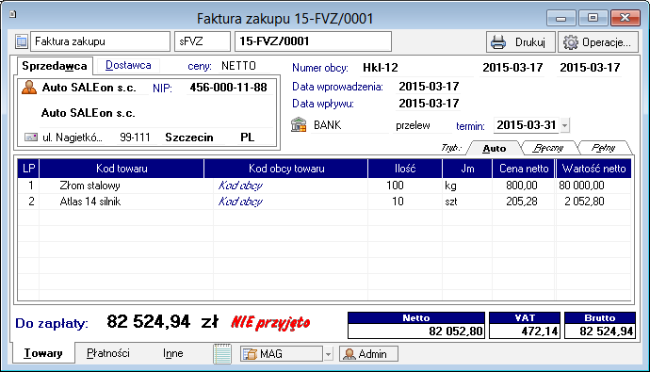Click the LP column header
Screen dimensions: 650x372
[x=28, y=169]
